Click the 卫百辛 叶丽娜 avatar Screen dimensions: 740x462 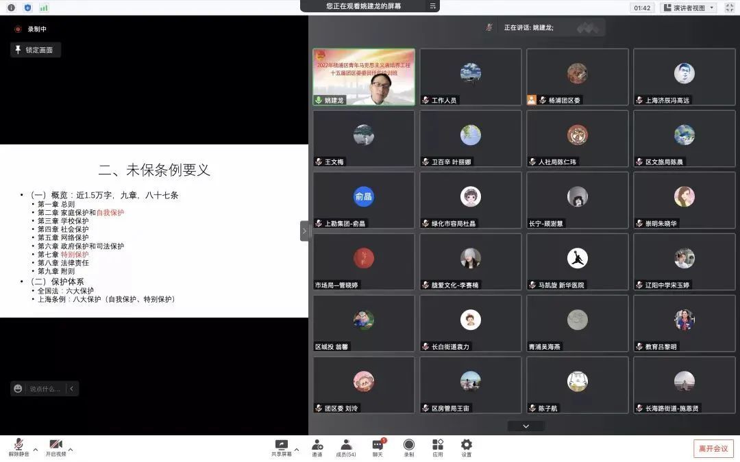click(471, 135)
